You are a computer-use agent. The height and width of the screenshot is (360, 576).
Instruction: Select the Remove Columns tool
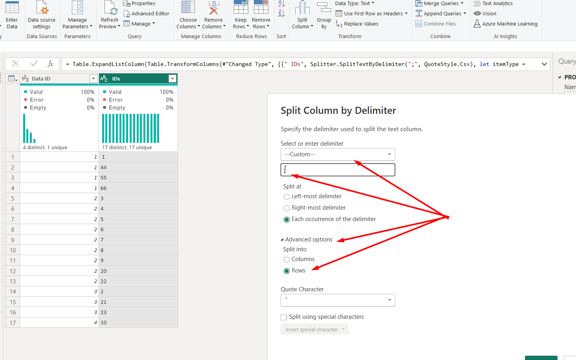click(214, 15)
